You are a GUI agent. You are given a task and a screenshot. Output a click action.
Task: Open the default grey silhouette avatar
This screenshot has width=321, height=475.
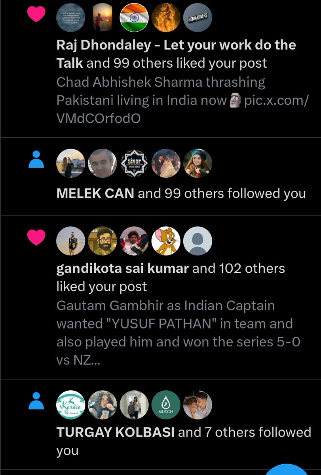tap(198, 241)
